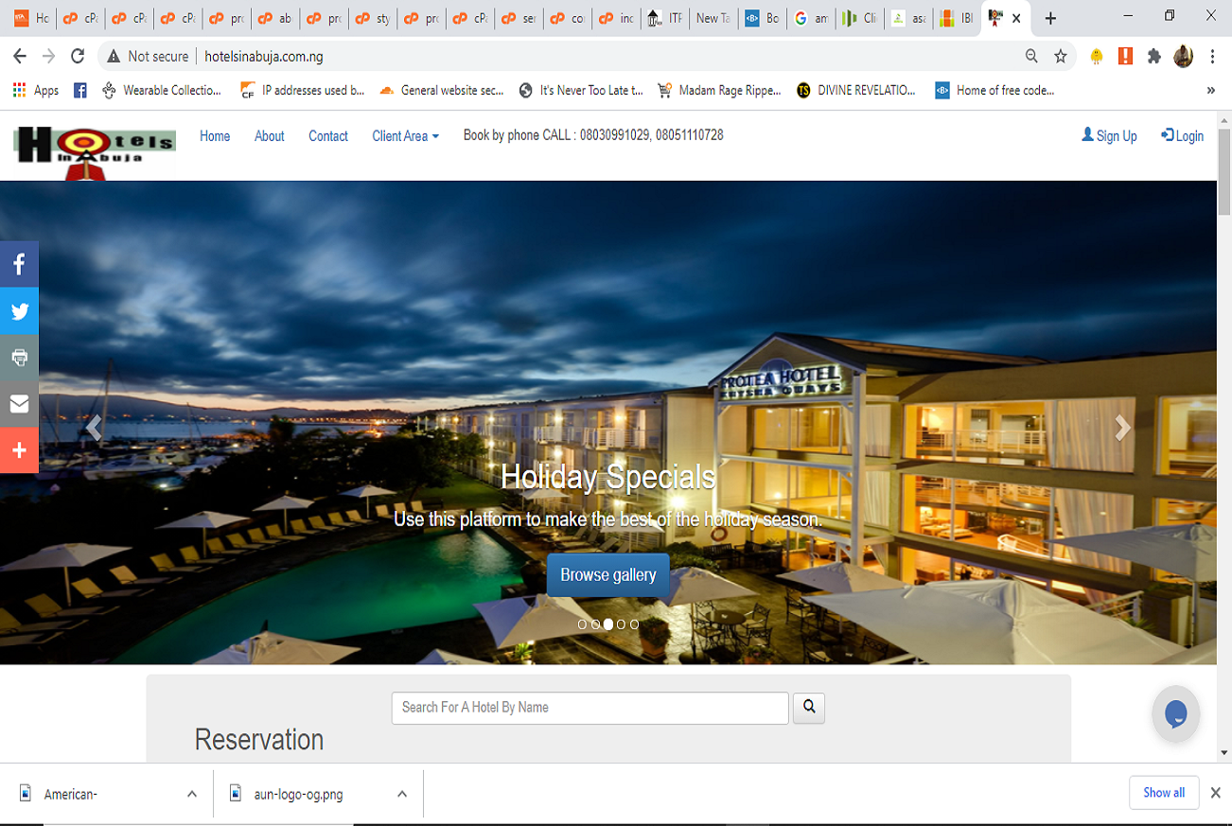
Task: Bookmark this page with the star
Action: pyautogui.click(x=1061, y=57)
